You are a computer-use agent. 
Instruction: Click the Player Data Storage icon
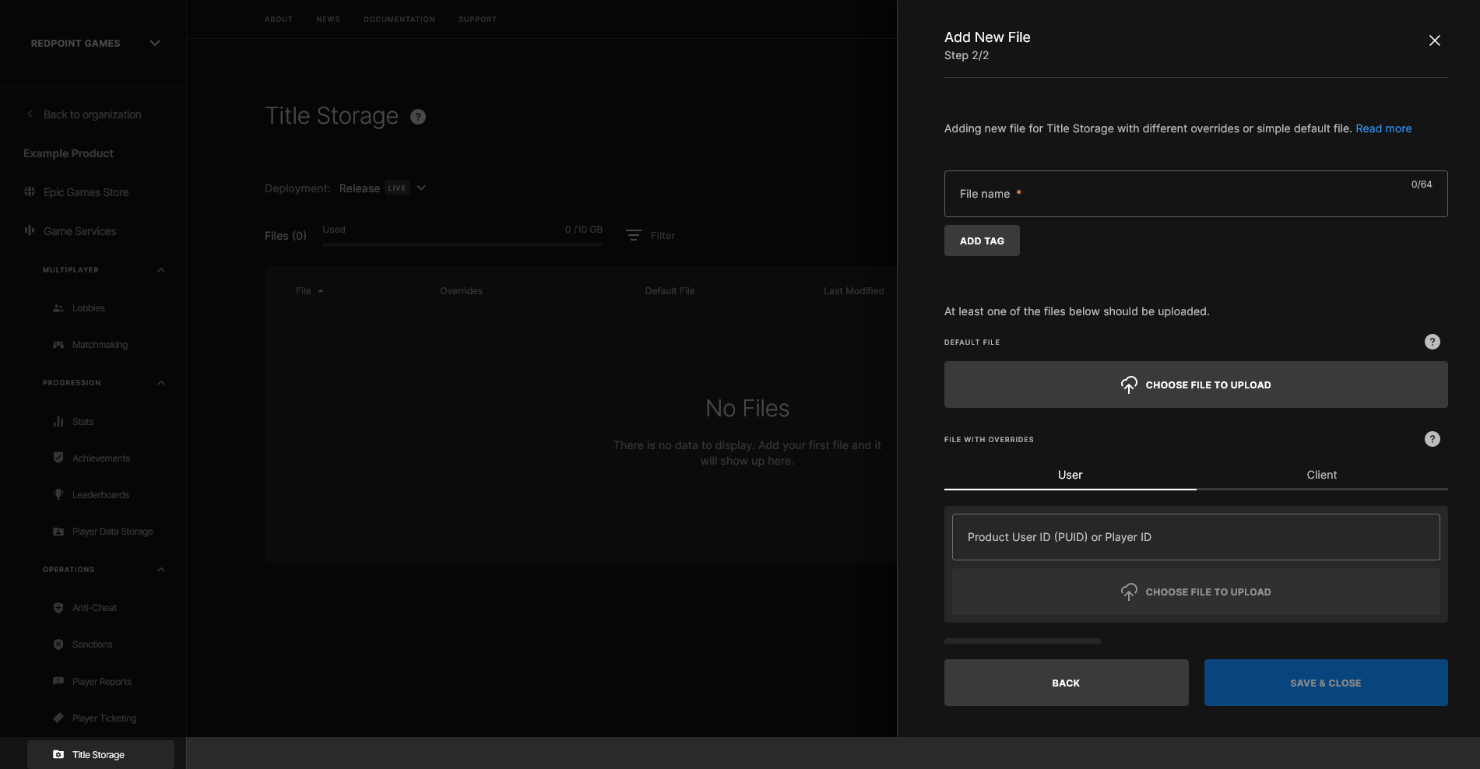[x=58, y=531]
